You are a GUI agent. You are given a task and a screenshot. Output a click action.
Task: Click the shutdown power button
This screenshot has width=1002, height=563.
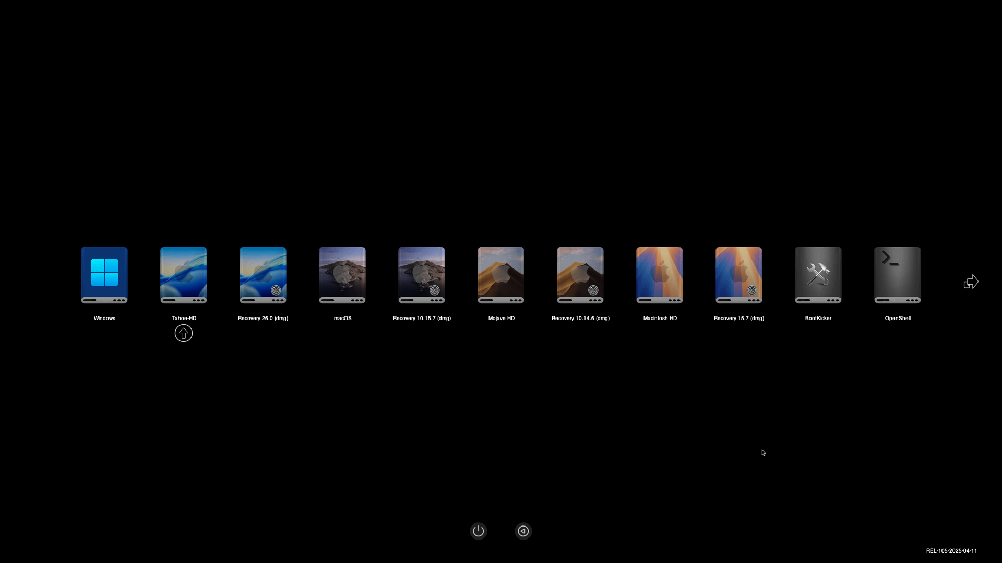(x=479, y=531)
